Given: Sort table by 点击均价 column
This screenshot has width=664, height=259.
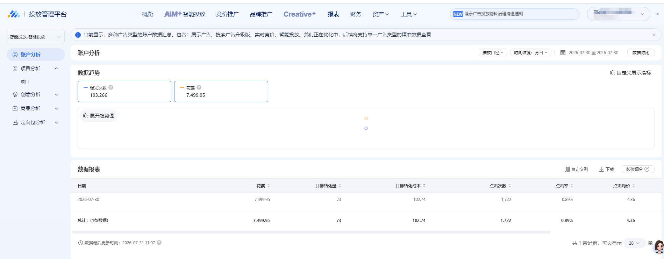Looking at the screenshot, I should tap(634, 186).
